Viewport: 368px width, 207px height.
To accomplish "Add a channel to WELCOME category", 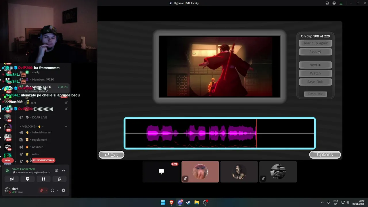I will click(66, 126).
